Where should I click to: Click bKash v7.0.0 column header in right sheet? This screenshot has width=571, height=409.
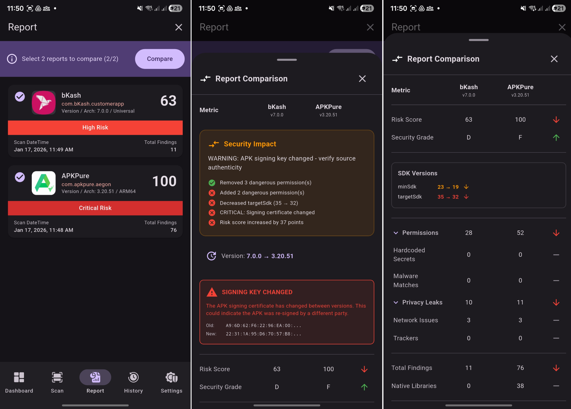pos(469,91)
